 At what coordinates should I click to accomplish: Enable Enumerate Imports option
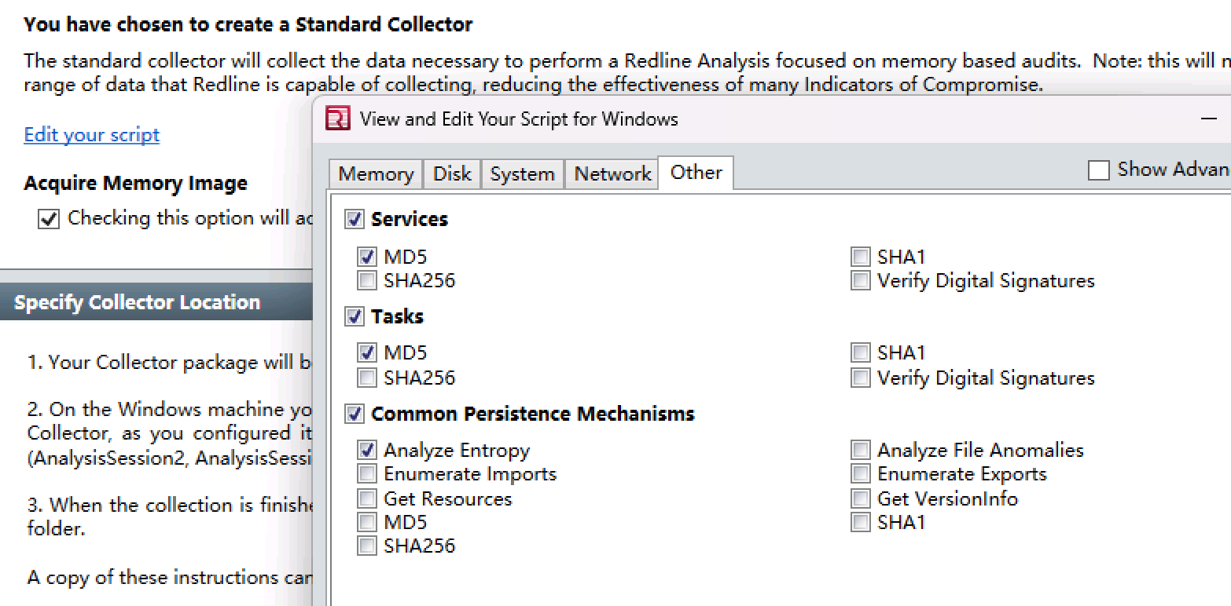click(x=366, y=473)
